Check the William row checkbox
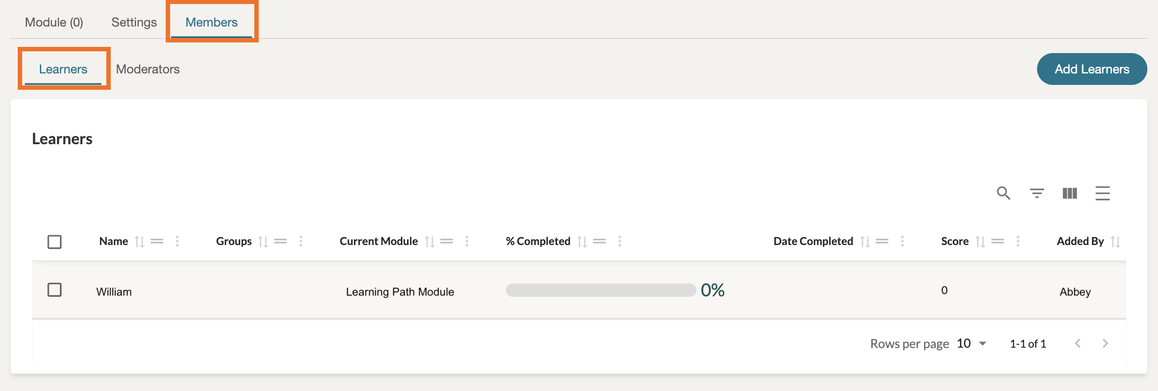The height and width of the screenshot is (391, 1158). [54, 290]
